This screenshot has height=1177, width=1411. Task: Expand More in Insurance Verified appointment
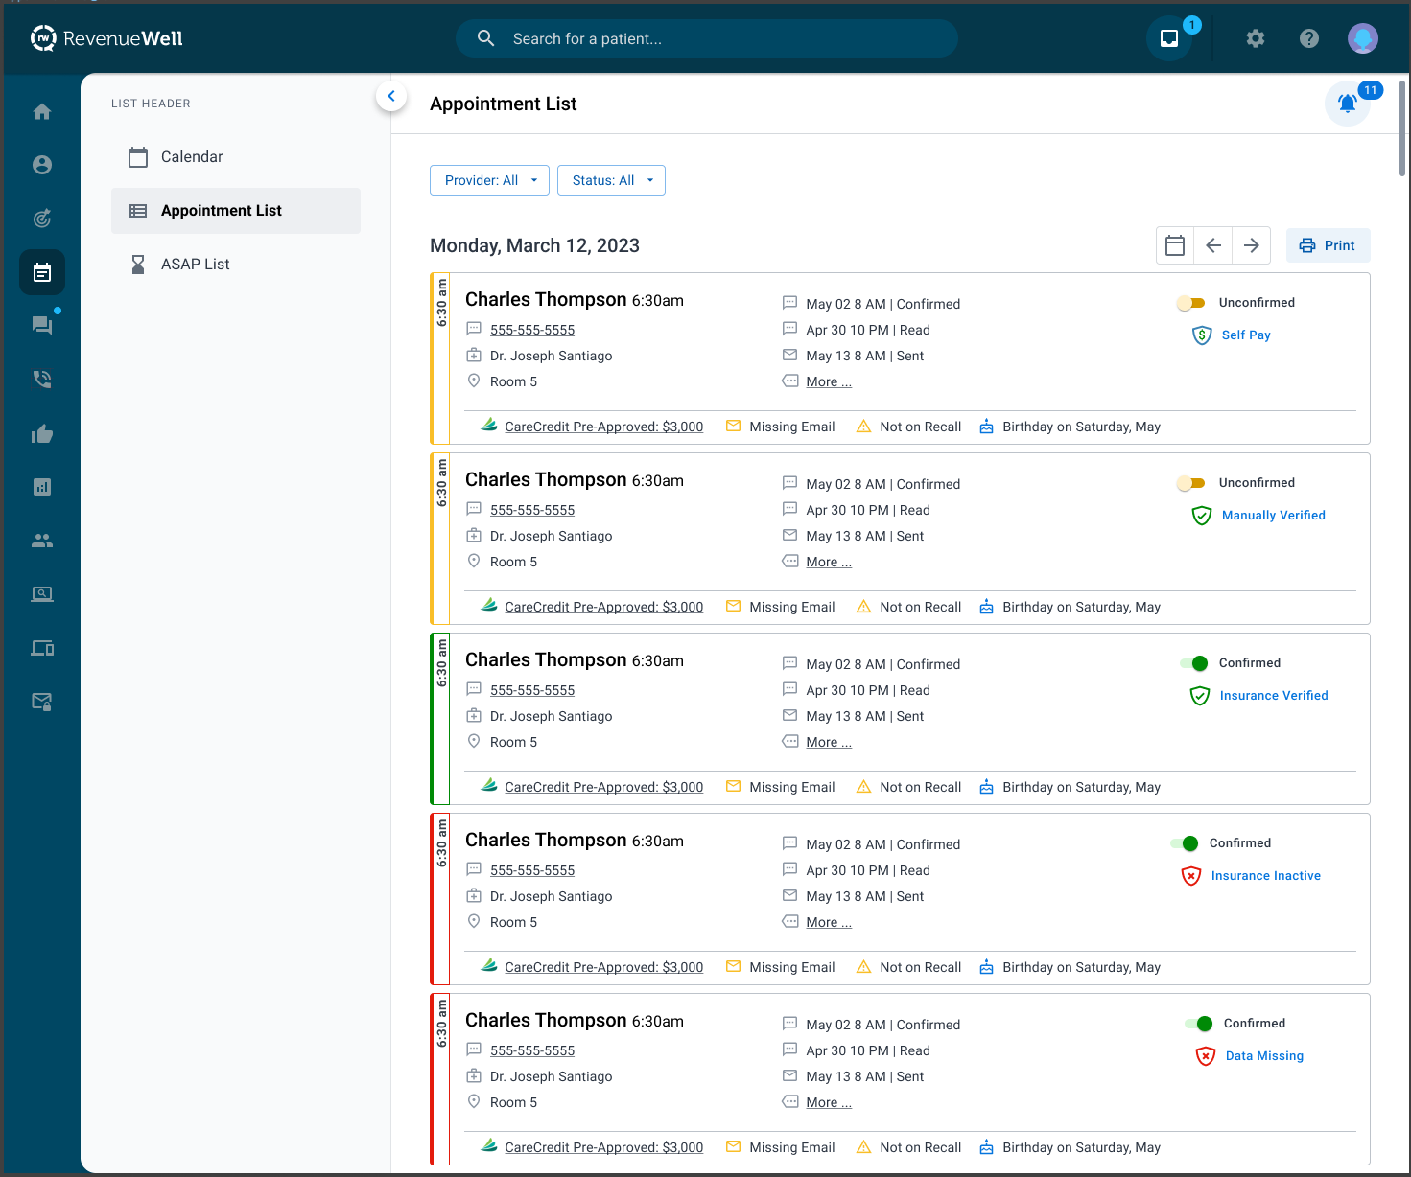(x=829, y=742)
